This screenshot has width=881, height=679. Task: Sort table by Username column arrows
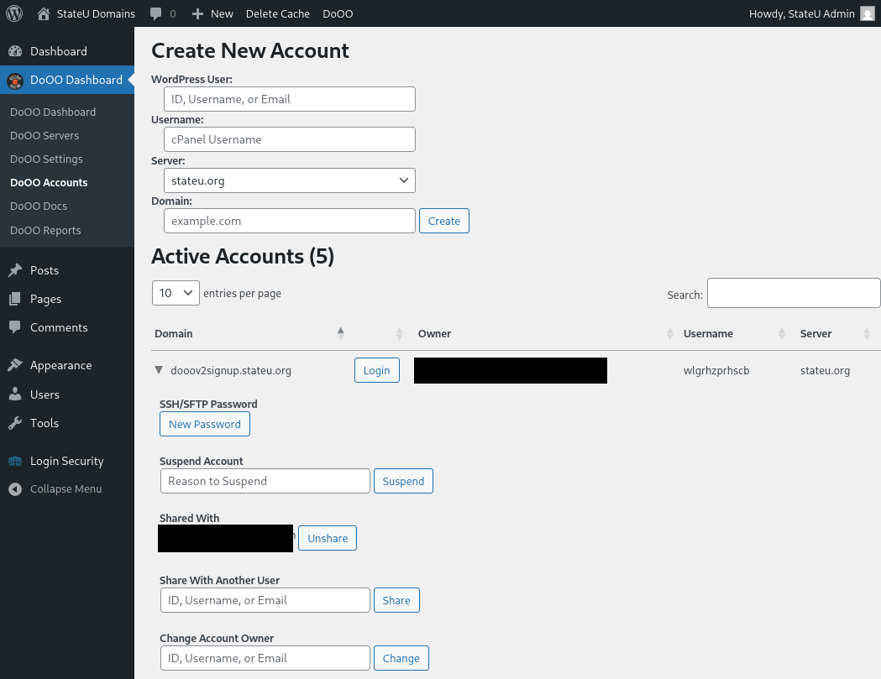click(782, 333)
